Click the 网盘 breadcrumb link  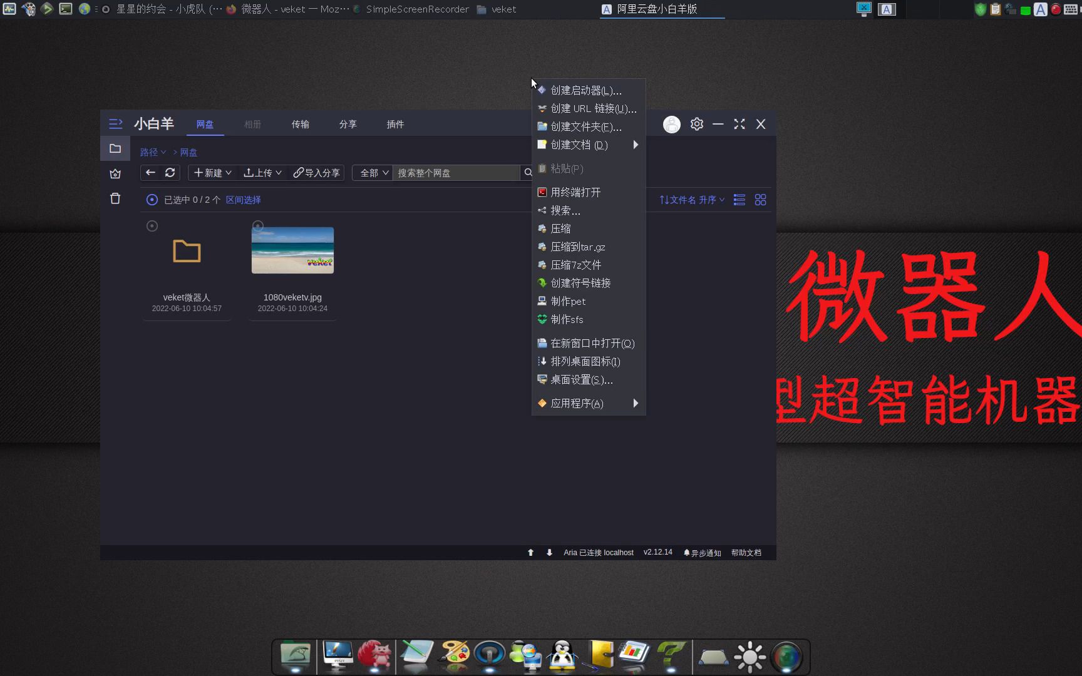pyautogui.click(x=188, y=152)
